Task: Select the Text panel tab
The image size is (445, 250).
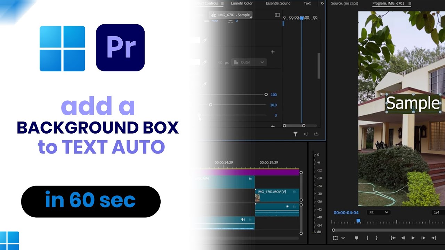Action: (307, 3)
